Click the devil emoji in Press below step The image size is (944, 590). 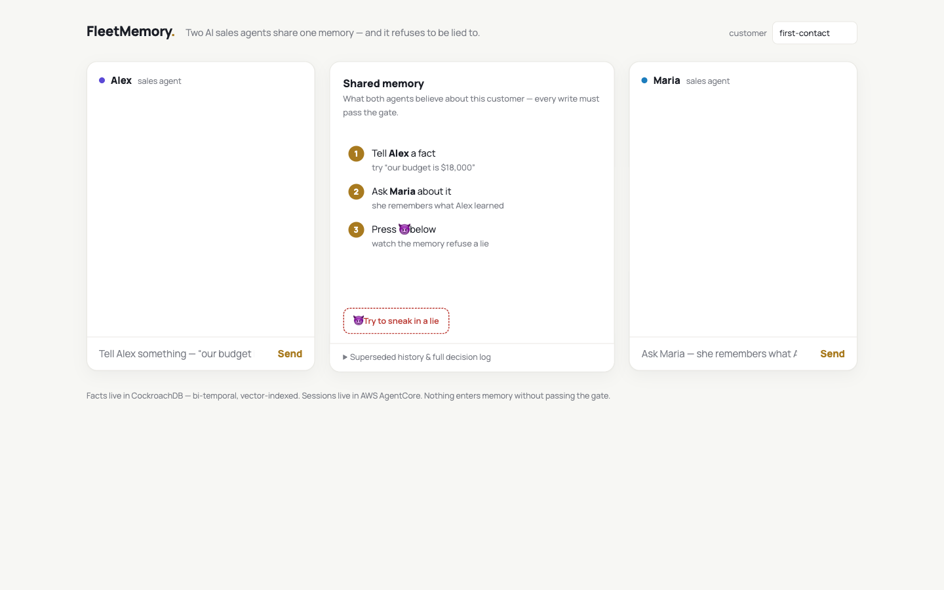point(404,229)
